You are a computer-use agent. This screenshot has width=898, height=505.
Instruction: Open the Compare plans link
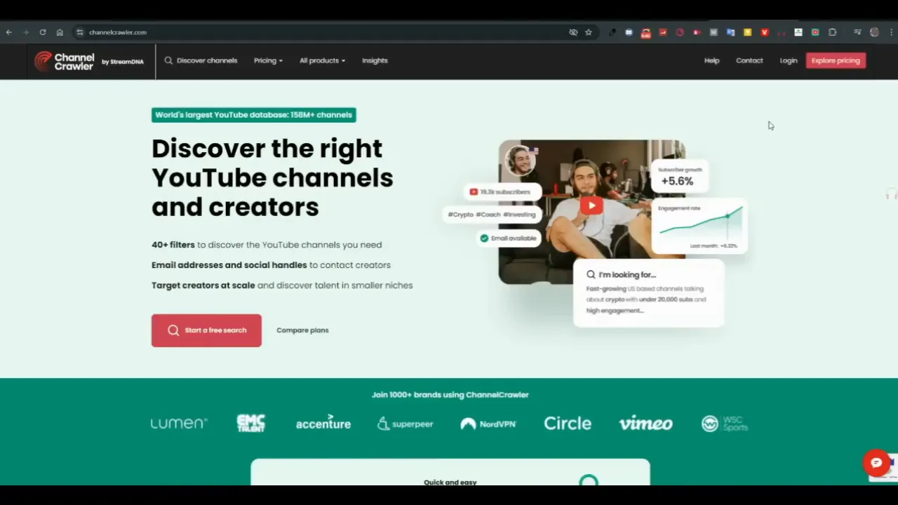[302, 330]
